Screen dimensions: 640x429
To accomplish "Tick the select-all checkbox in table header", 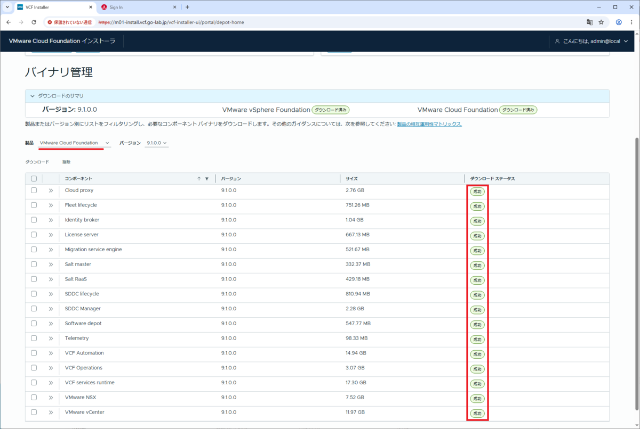I will (x=34, y=179).
